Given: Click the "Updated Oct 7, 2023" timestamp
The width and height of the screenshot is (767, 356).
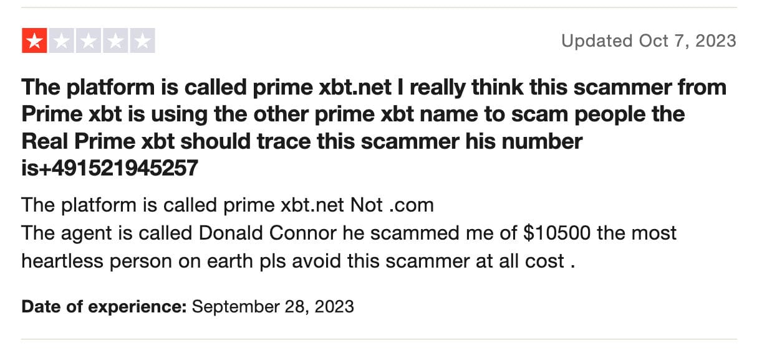Looking at the screenshot, I should [x=649, y=41].
